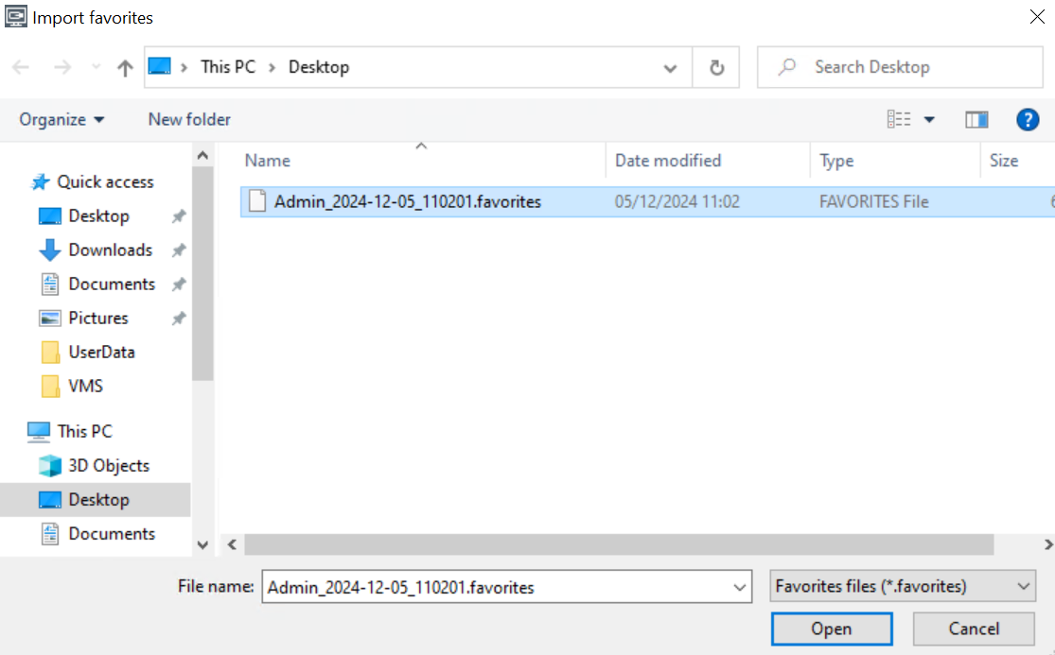1055x655 pixels.
Task: Click the change view layout icon
Action: tap(898, 120)
